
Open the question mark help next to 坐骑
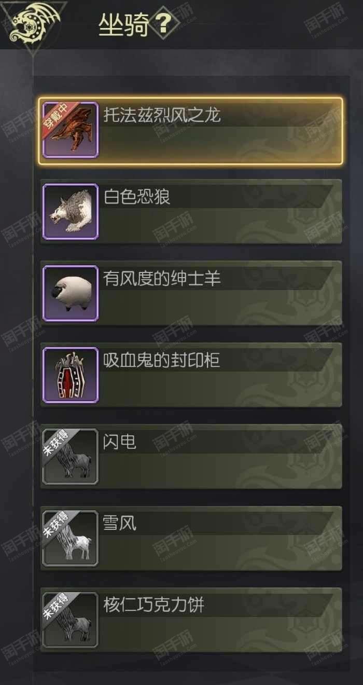(164, 24)
